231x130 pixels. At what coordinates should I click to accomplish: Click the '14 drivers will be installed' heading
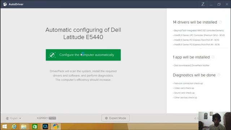click(195, 22)
